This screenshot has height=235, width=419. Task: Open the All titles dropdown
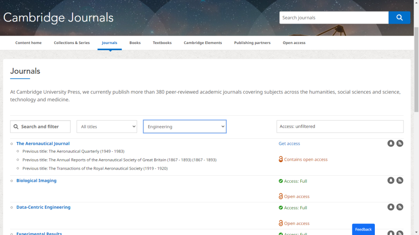[x=107, y=126]
